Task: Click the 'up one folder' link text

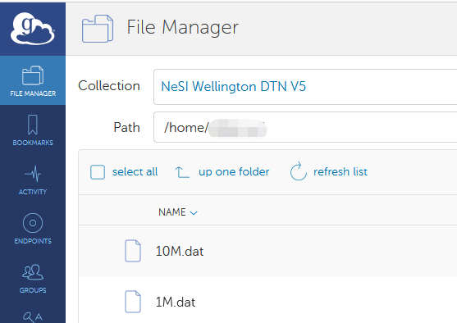Action: pos(234,172)
